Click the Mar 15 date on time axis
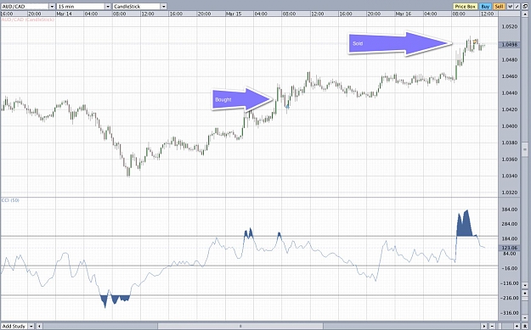Viewport: 531px width, 330px height. (x=234, y=14)
